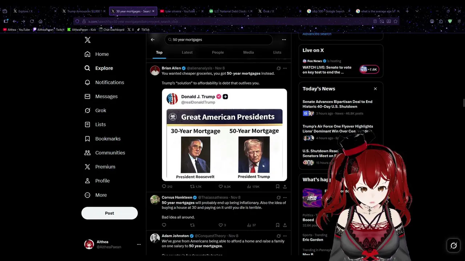465x261 pixels.
Task: Open the Eric Gordon trending topic
Action: (313, 240)
